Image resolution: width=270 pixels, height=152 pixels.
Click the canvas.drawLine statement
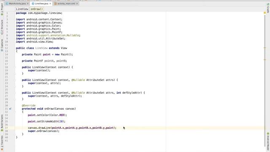[x=72, y=128]
